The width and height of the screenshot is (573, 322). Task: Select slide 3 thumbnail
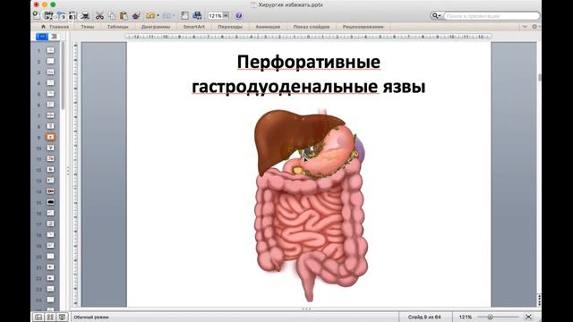[x=50, y=72]
